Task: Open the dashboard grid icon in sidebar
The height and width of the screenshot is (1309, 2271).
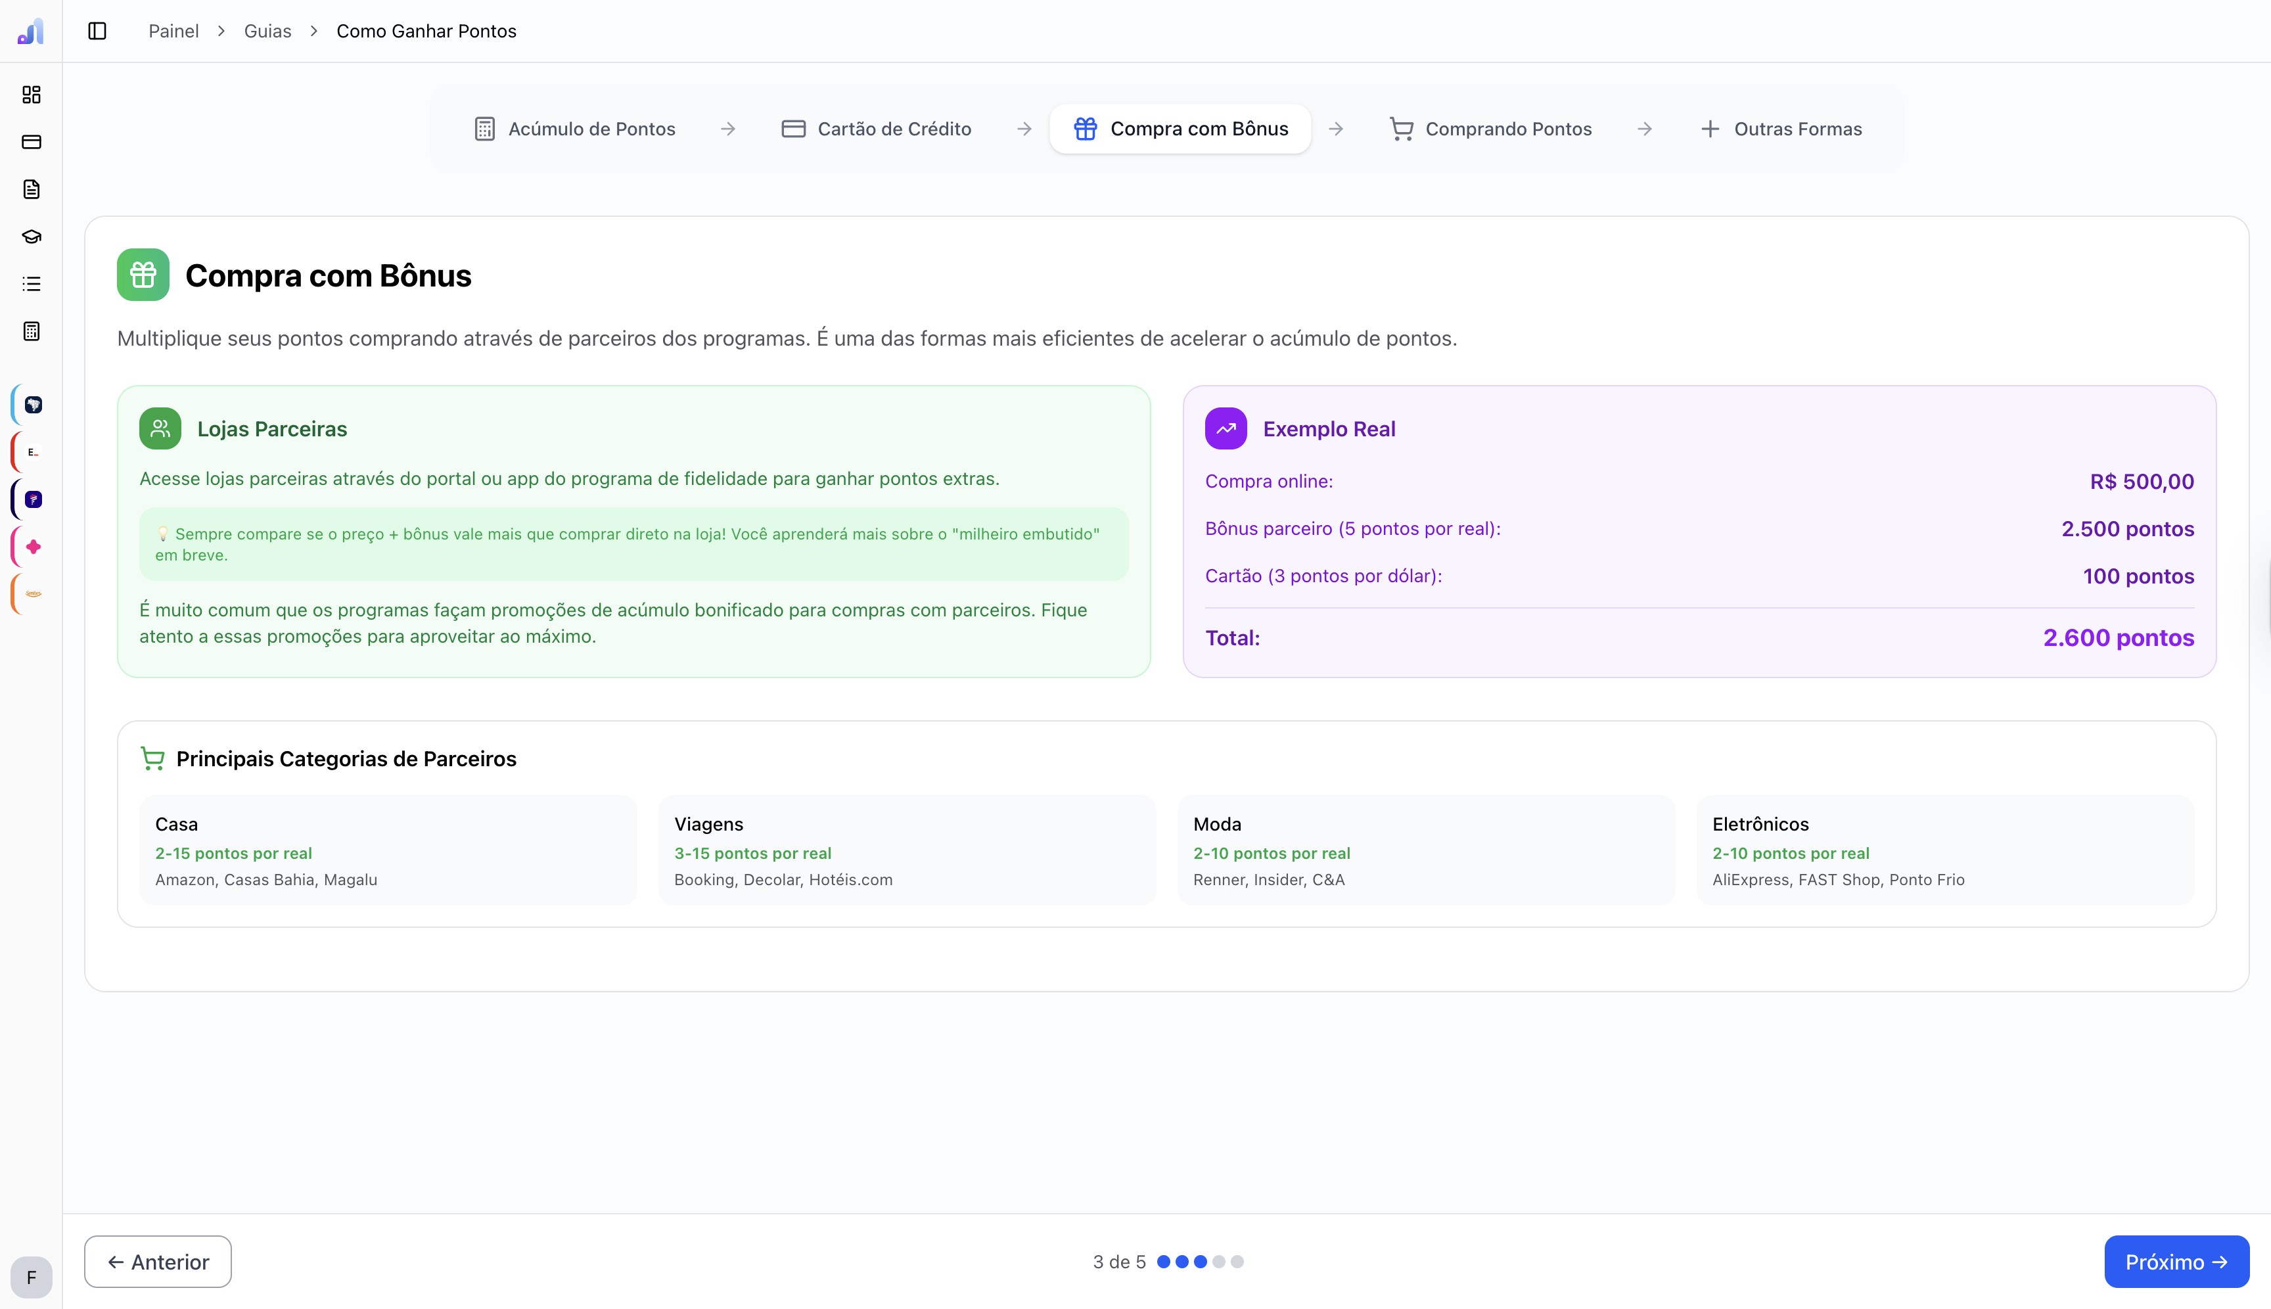Action: click(32, 95)
